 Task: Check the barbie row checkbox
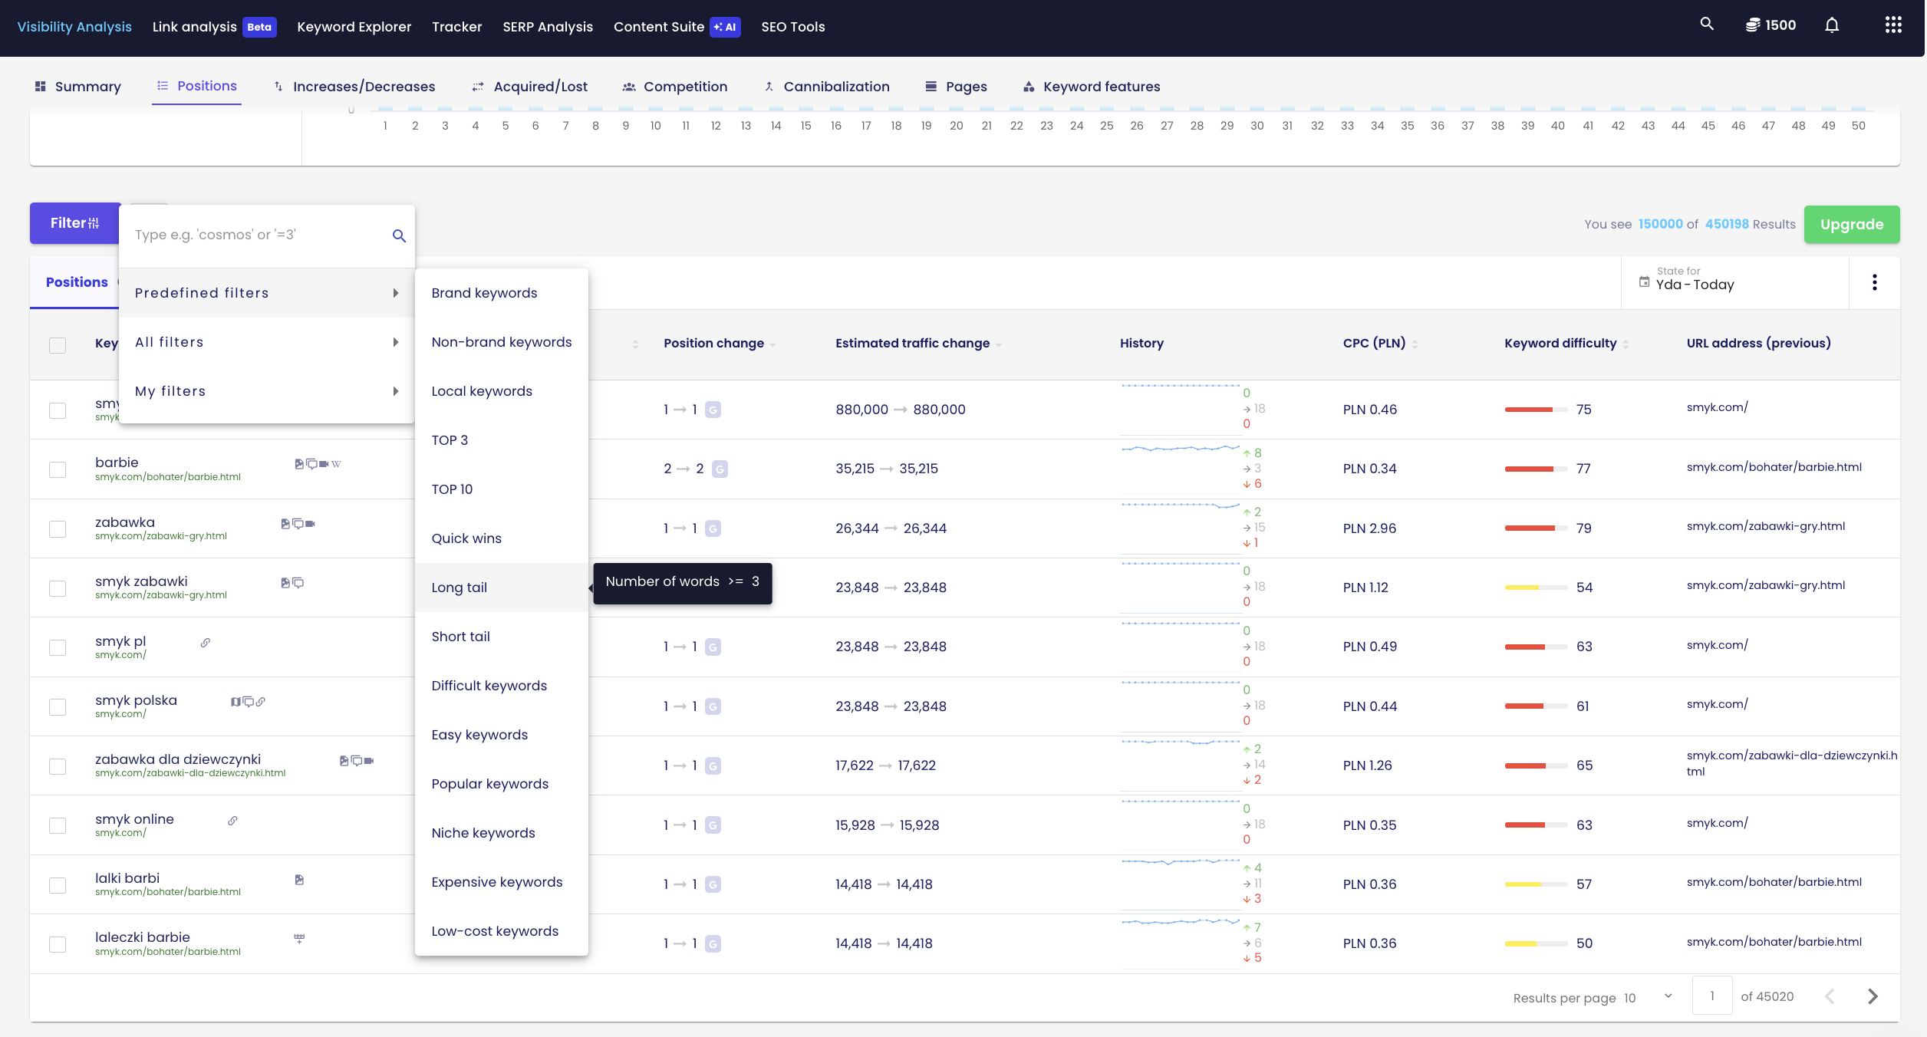click(x=58, y=469)
